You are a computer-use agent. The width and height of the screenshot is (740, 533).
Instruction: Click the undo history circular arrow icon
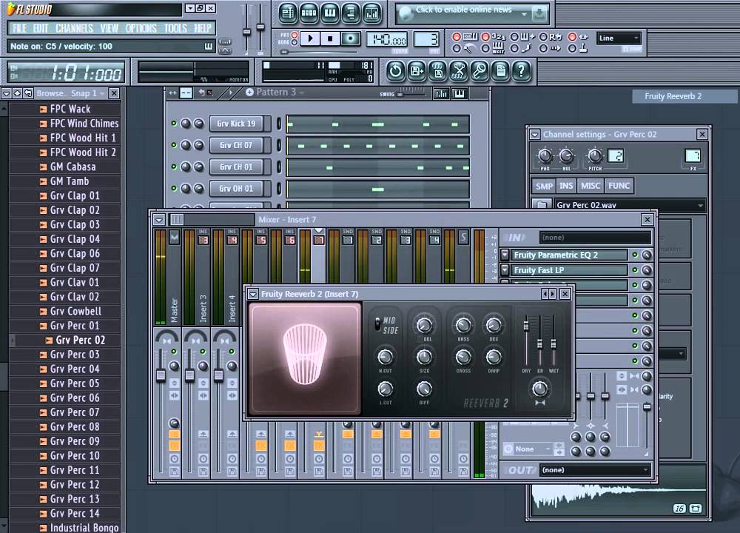coord(395,71)
